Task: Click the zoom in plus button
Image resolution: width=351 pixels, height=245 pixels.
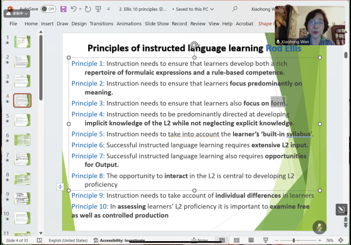Action: tap(320, 240)
